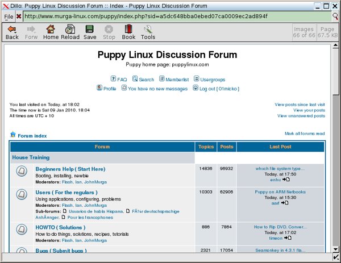The image size is (341, 263).
Task: Open View your posts link
Action: point(309,110)
